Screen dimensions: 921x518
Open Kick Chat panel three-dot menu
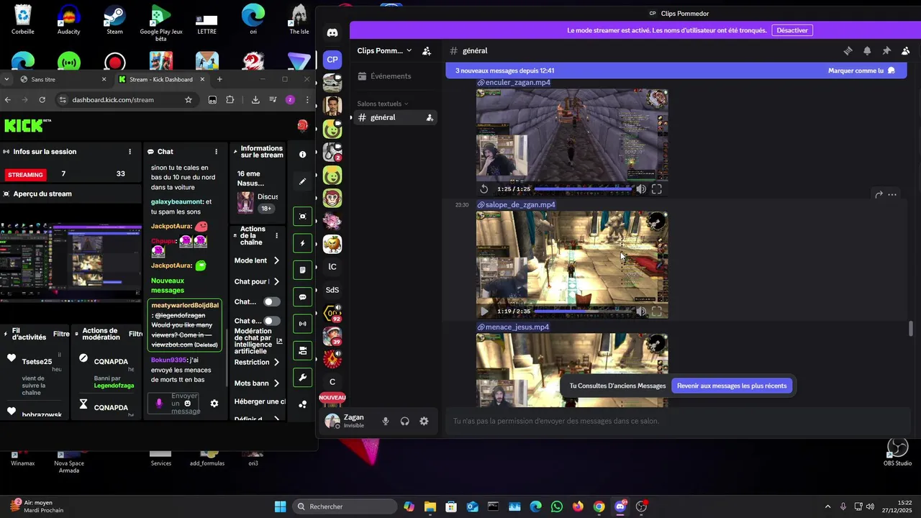point(216,152)
